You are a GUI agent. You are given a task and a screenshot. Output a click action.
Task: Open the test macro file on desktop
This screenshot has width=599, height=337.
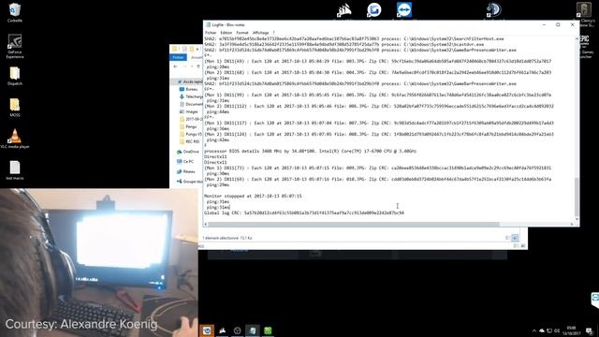point(15,170)
